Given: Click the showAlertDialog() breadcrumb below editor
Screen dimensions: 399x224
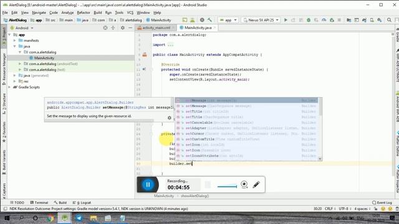Looking at the screenshot, I should (x=195, y=196).
